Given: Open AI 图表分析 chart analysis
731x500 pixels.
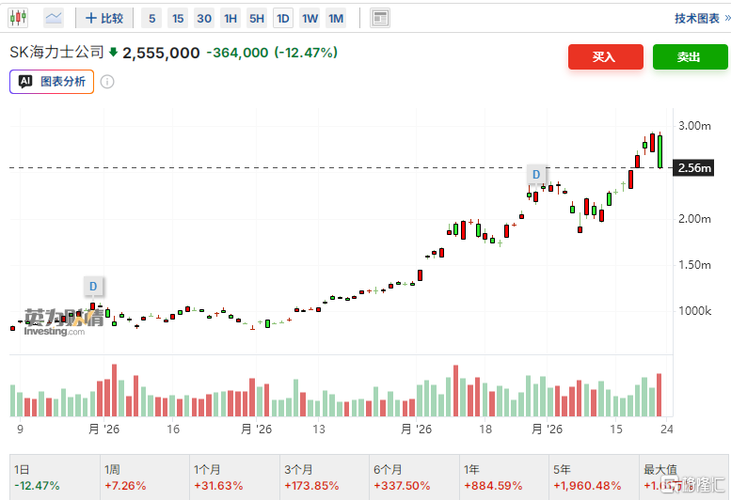Looking at the screenshot, I should 52,82.
